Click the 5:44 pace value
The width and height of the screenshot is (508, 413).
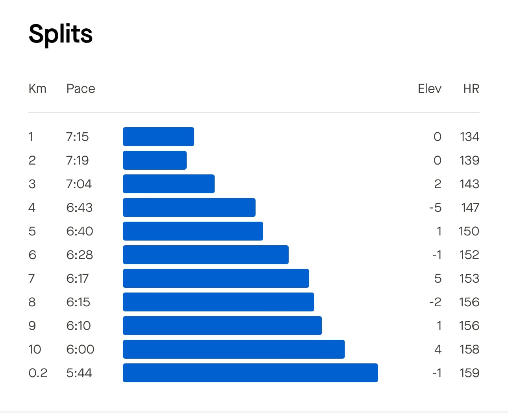tap(79, 373)
